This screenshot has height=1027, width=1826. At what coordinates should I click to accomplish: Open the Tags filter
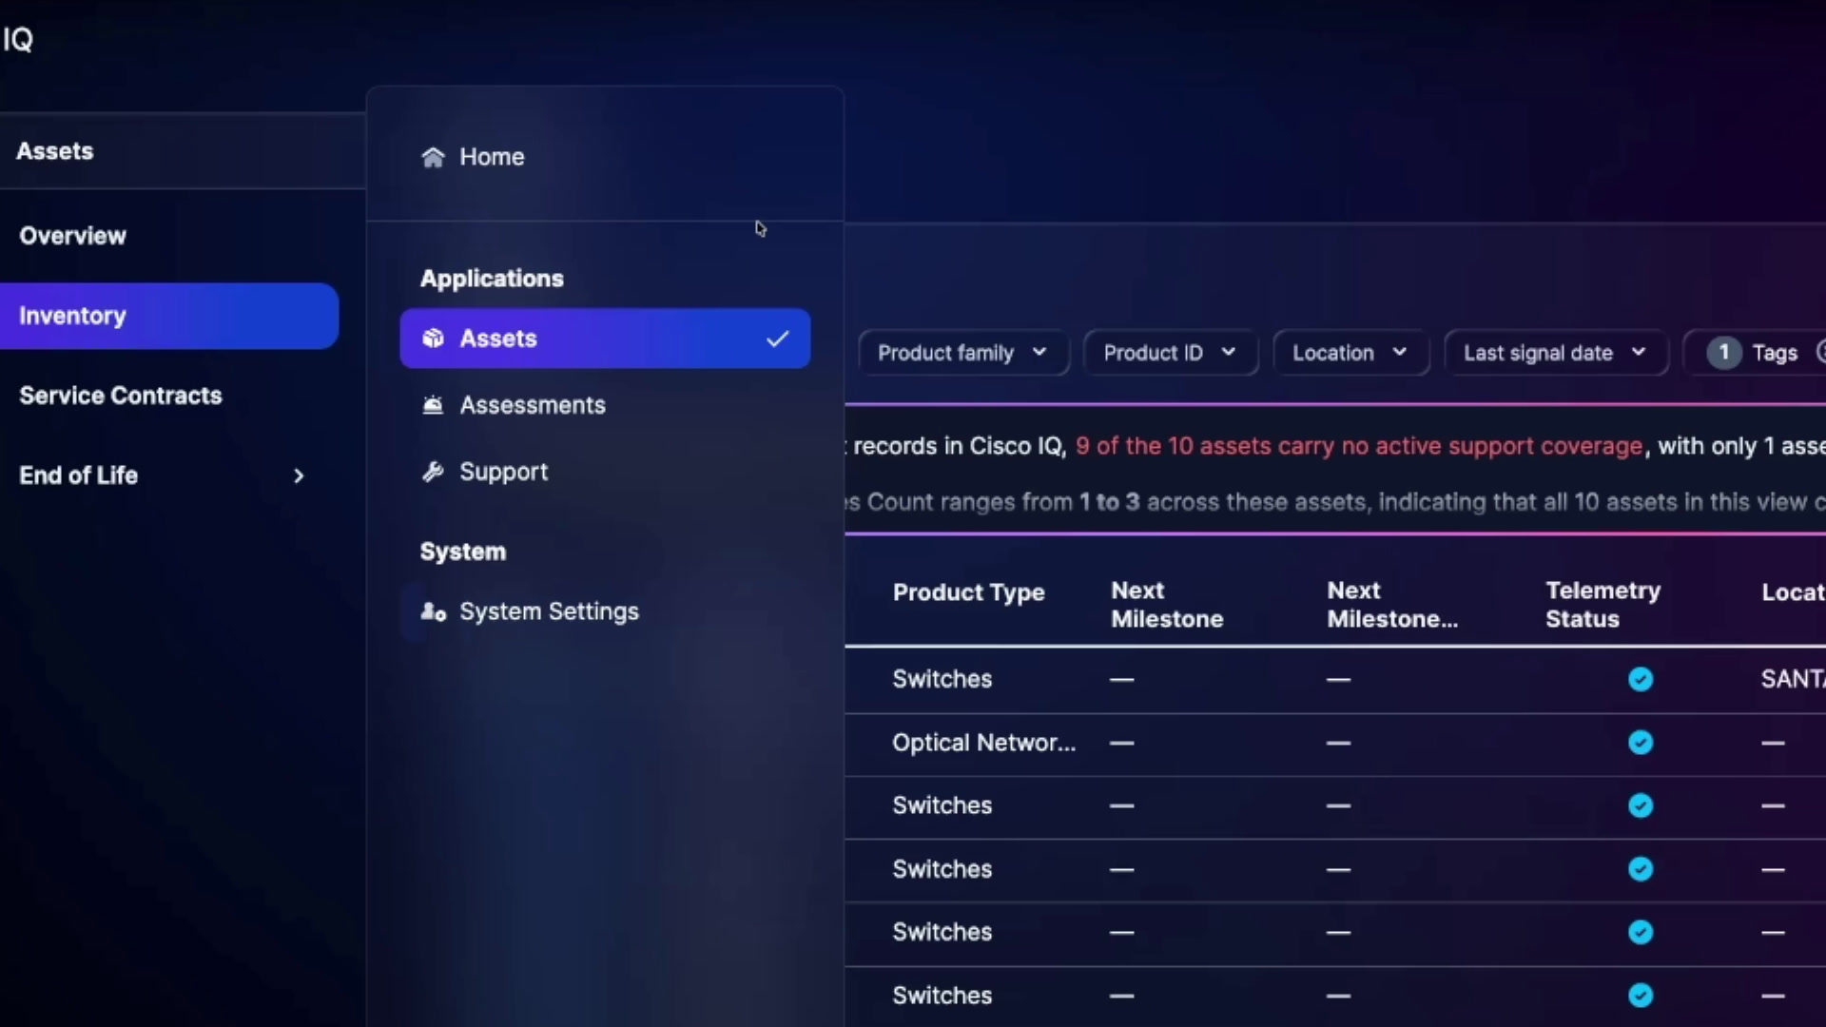1757,353
